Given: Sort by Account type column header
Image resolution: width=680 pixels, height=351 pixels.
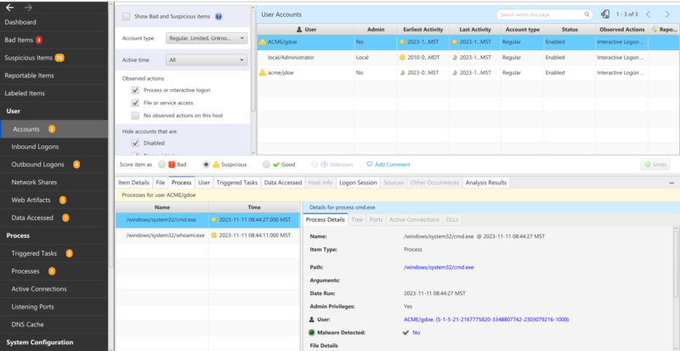Looking at the screenshot, I should pyautogui.click(x=522, y=30).
